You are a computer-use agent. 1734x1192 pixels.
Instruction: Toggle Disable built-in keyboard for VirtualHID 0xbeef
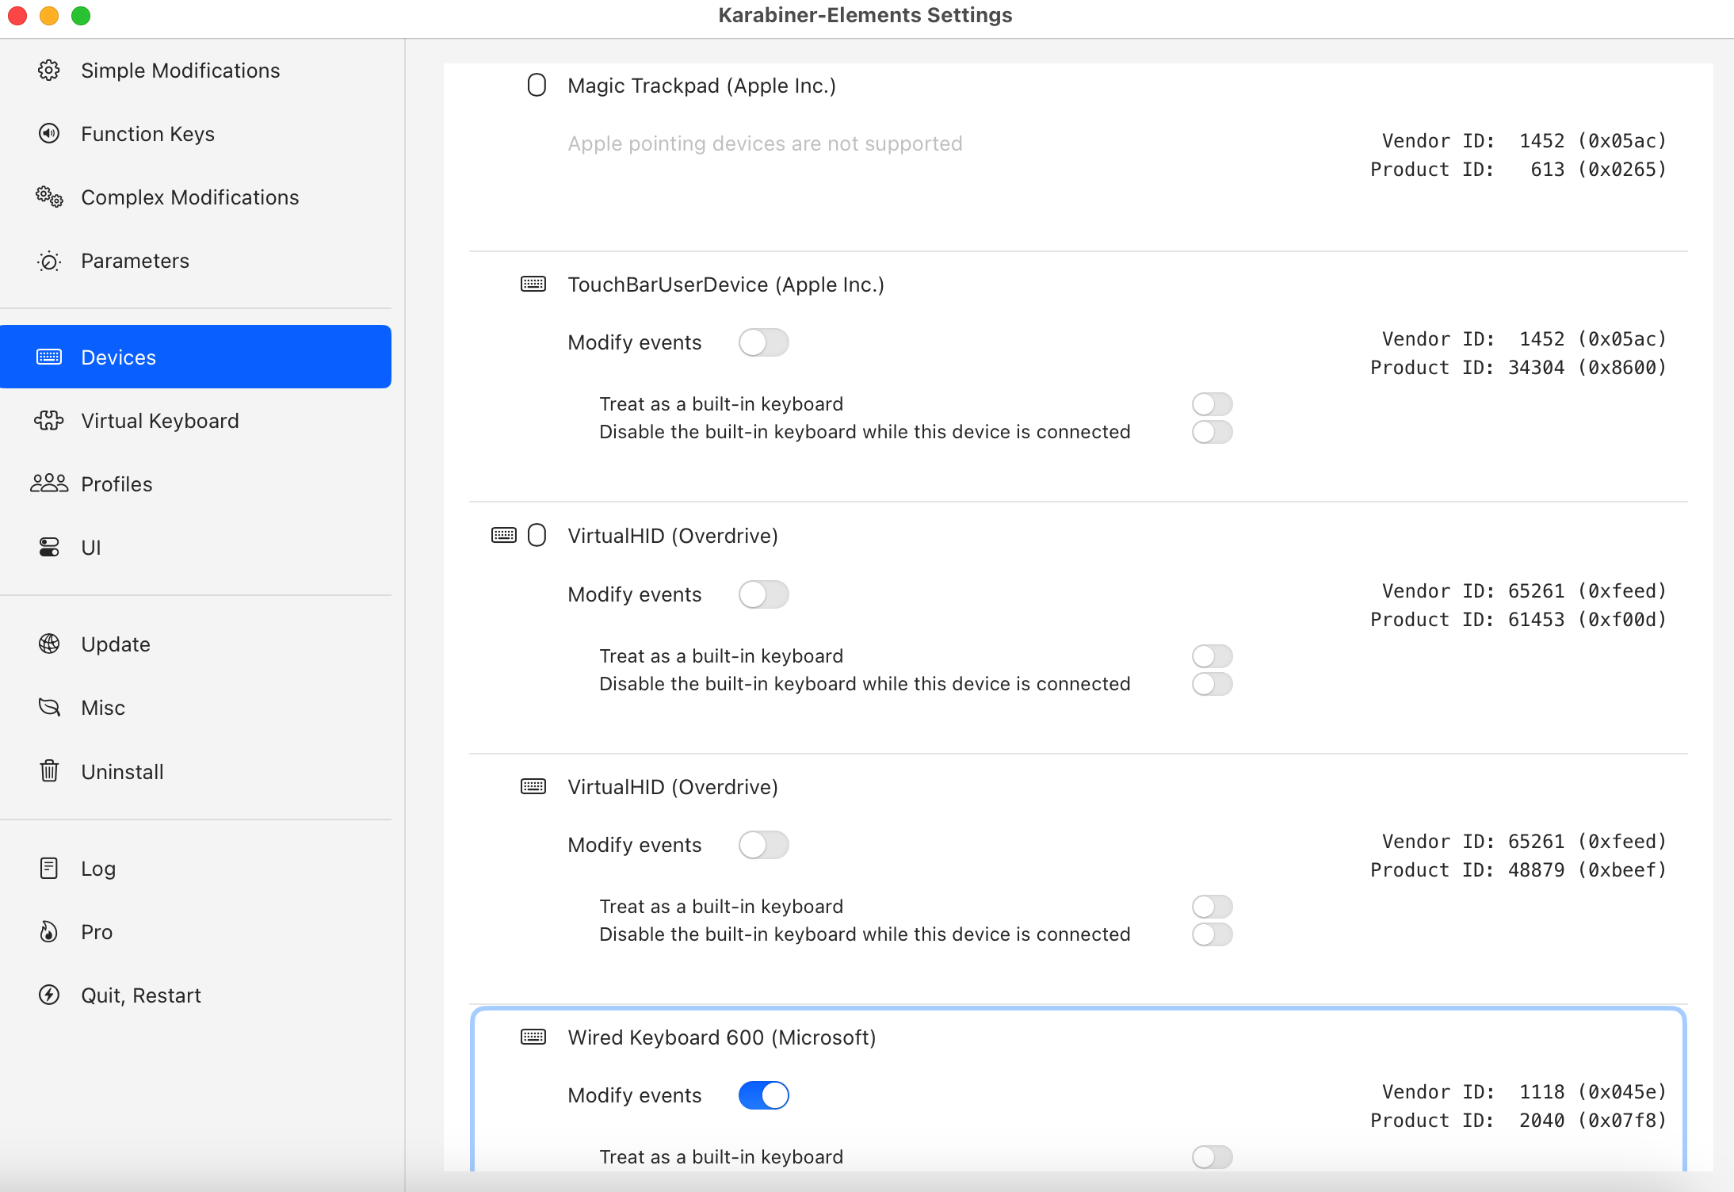click(1212, 934)
